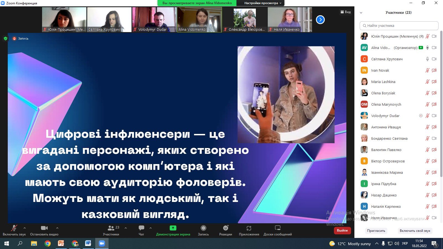The height and width of the screenshot is (249, 443).
Task: Click blue H avatar of Наталія Карпенко
Action: pyautogui.click(x=364, y=206)
